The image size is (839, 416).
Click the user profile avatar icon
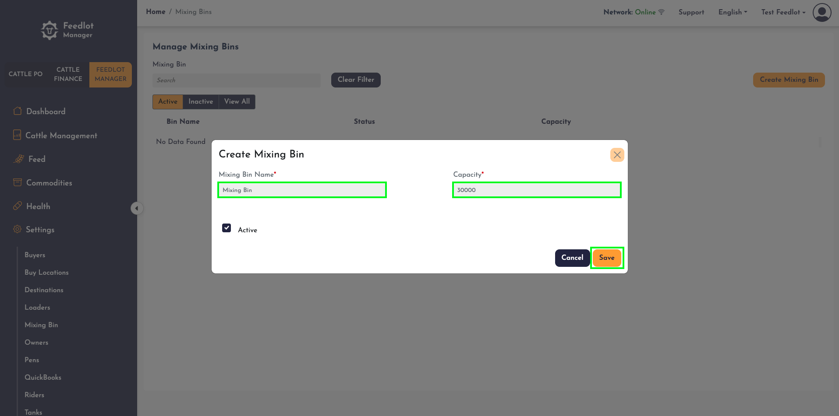pos(822,12)
